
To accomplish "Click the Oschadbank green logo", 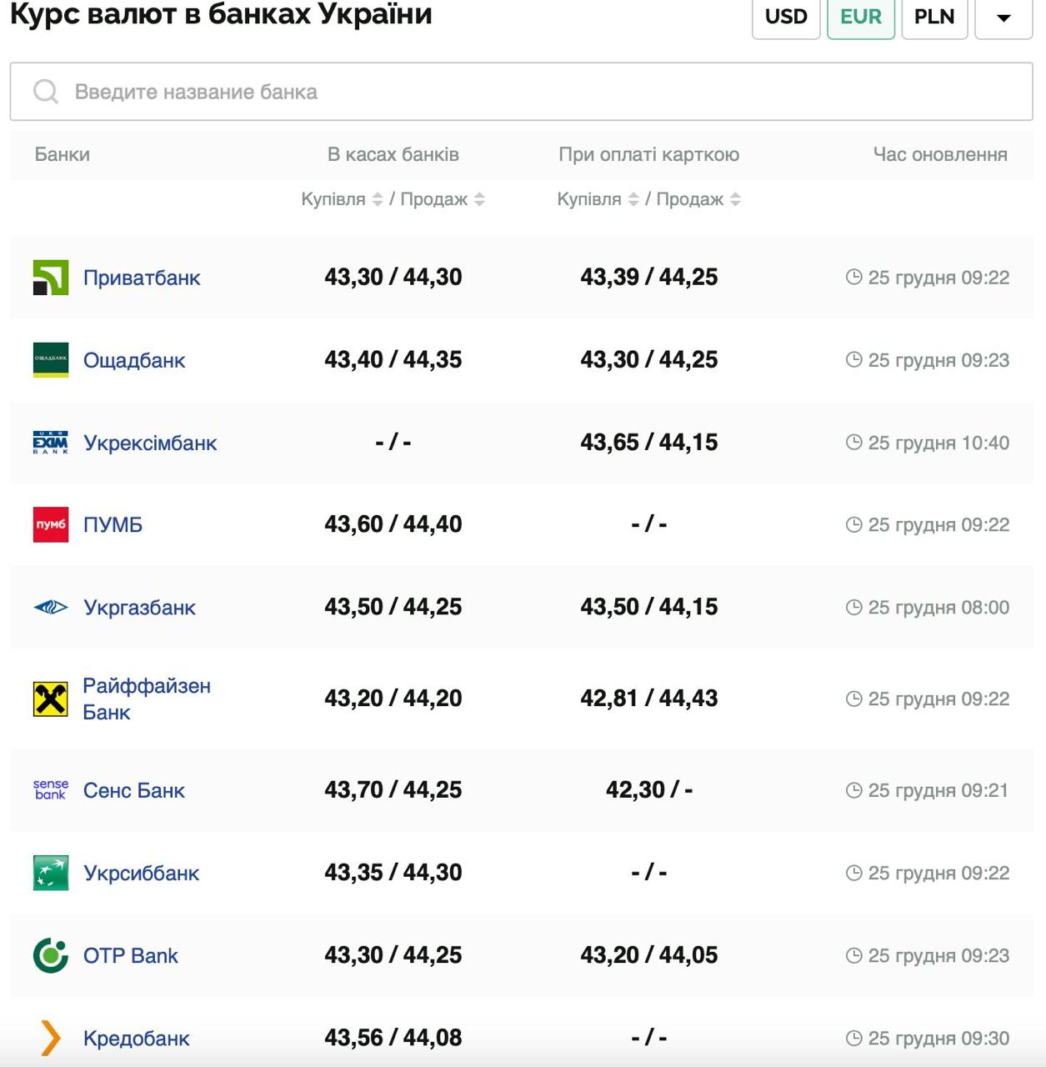I will click(50, 360).
